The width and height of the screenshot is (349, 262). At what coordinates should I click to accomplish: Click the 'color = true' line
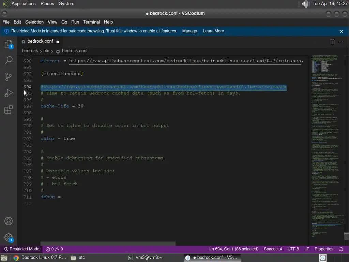[58, 139]
